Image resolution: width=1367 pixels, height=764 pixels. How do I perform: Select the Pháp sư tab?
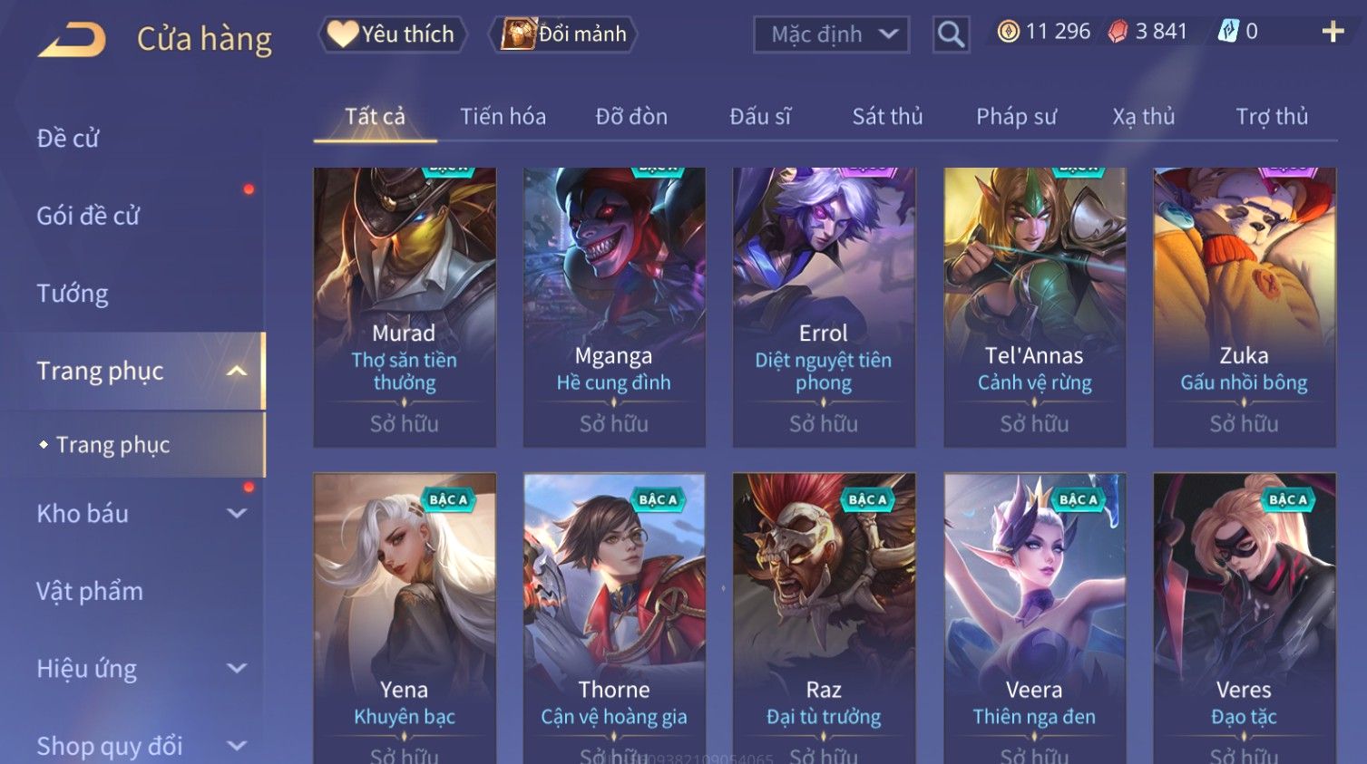point(1016,116)
